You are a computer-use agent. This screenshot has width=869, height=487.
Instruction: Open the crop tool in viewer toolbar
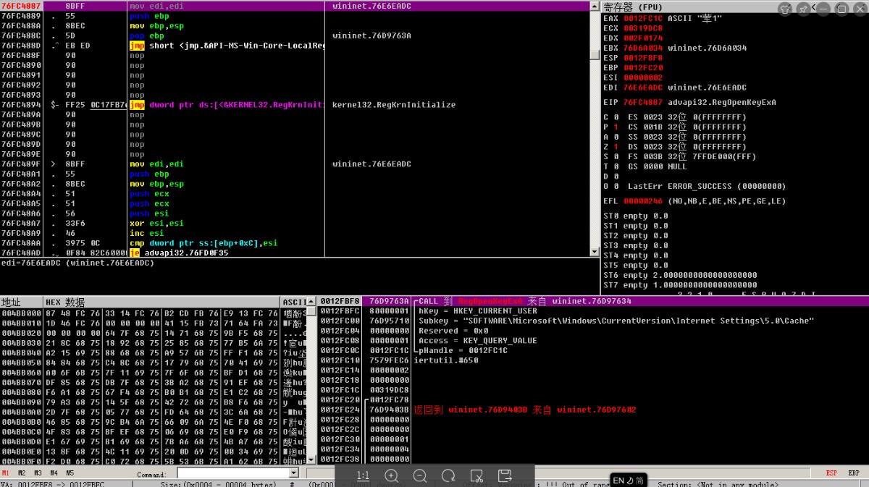(477, 475)
